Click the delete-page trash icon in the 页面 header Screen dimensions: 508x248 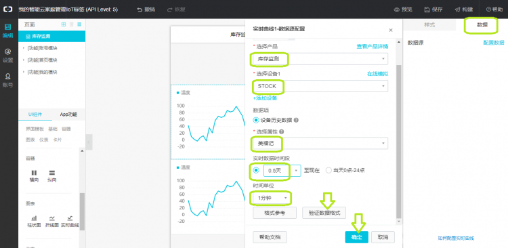tap(72, 24)
